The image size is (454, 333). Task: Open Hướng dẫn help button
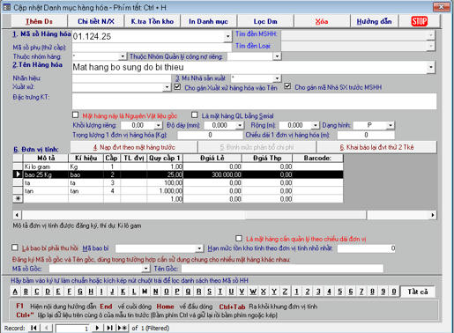tap(374, 21)
